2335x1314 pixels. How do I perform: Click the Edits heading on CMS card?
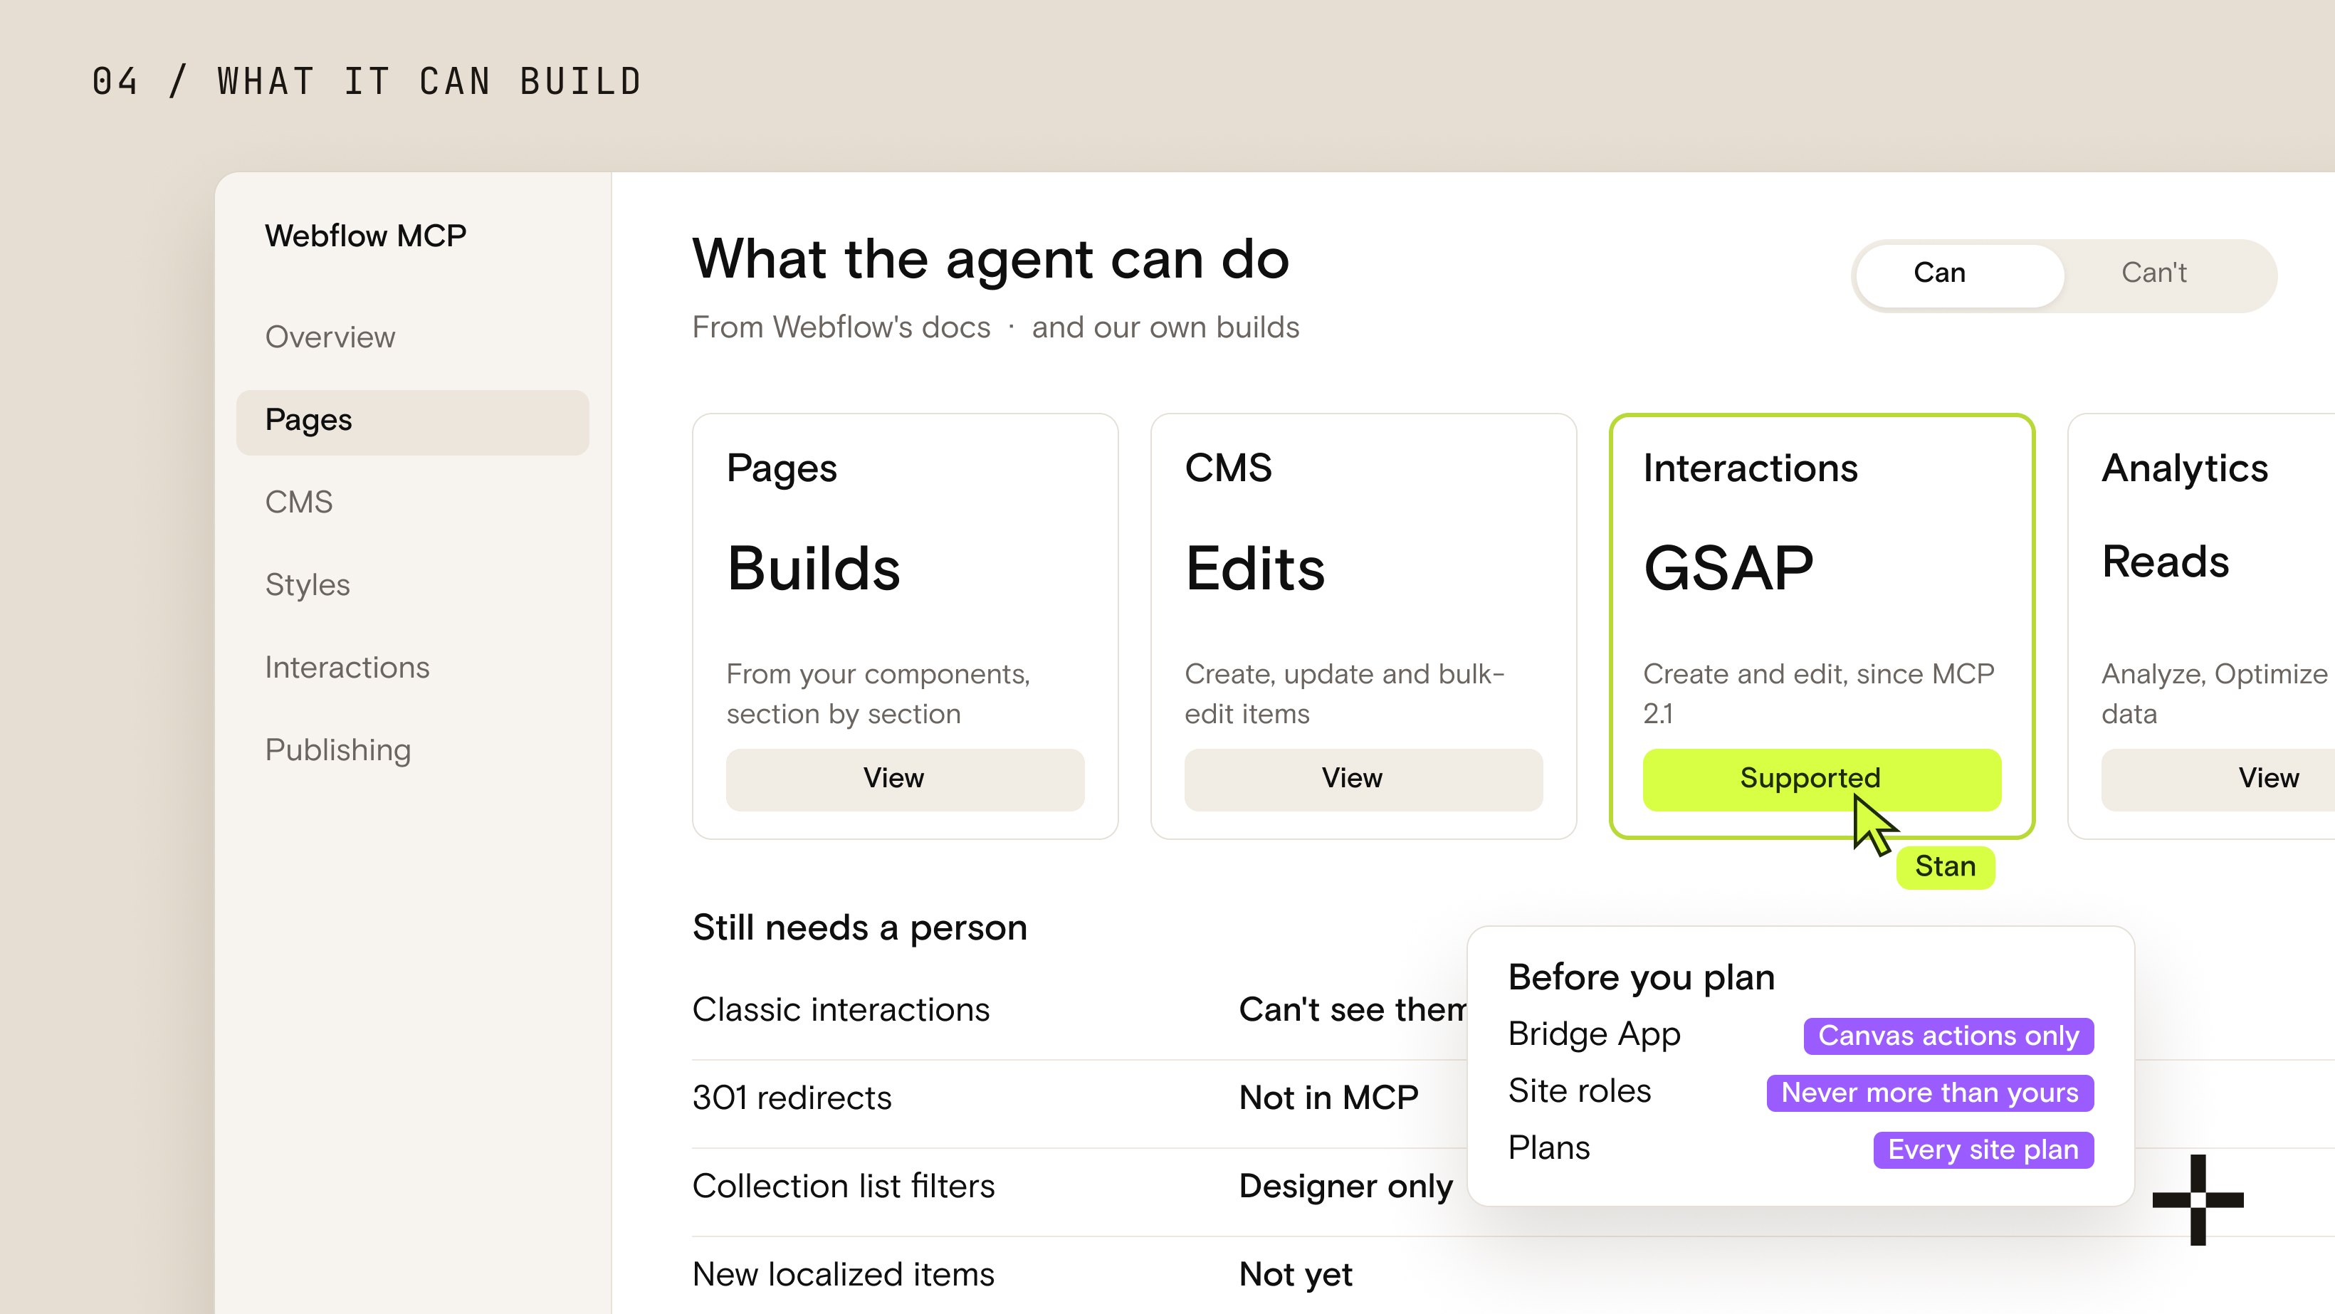(x=1254, y=569)
